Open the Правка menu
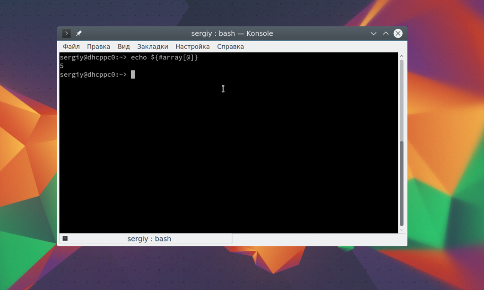Viewport: 484px width, 290px height. pyautogui.click(x=98, y=47)
